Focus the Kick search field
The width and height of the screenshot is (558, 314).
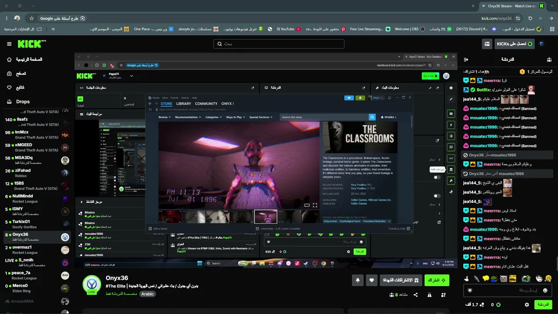pos(279,44)
